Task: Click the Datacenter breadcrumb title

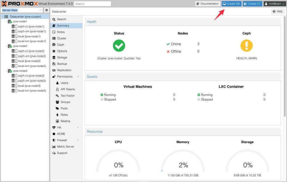Action: 59,11
